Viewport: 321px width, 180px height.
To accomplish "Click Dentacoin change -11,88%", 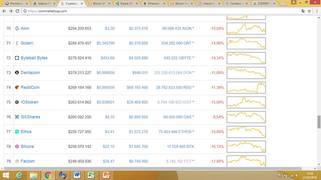I will 217,72.
